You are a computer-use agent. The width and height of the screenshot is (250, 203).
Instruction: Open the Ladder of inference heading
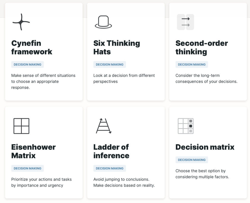coord(111,151)
